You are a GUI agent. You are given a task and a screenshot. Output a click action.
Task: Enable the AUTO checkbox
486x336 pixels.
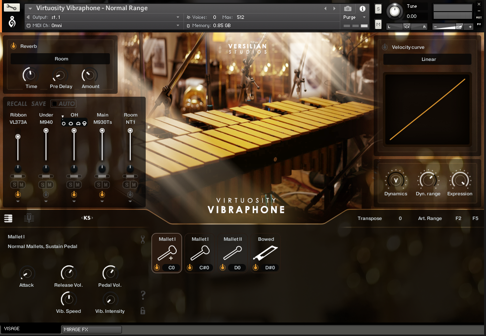[x=54, y=104]
